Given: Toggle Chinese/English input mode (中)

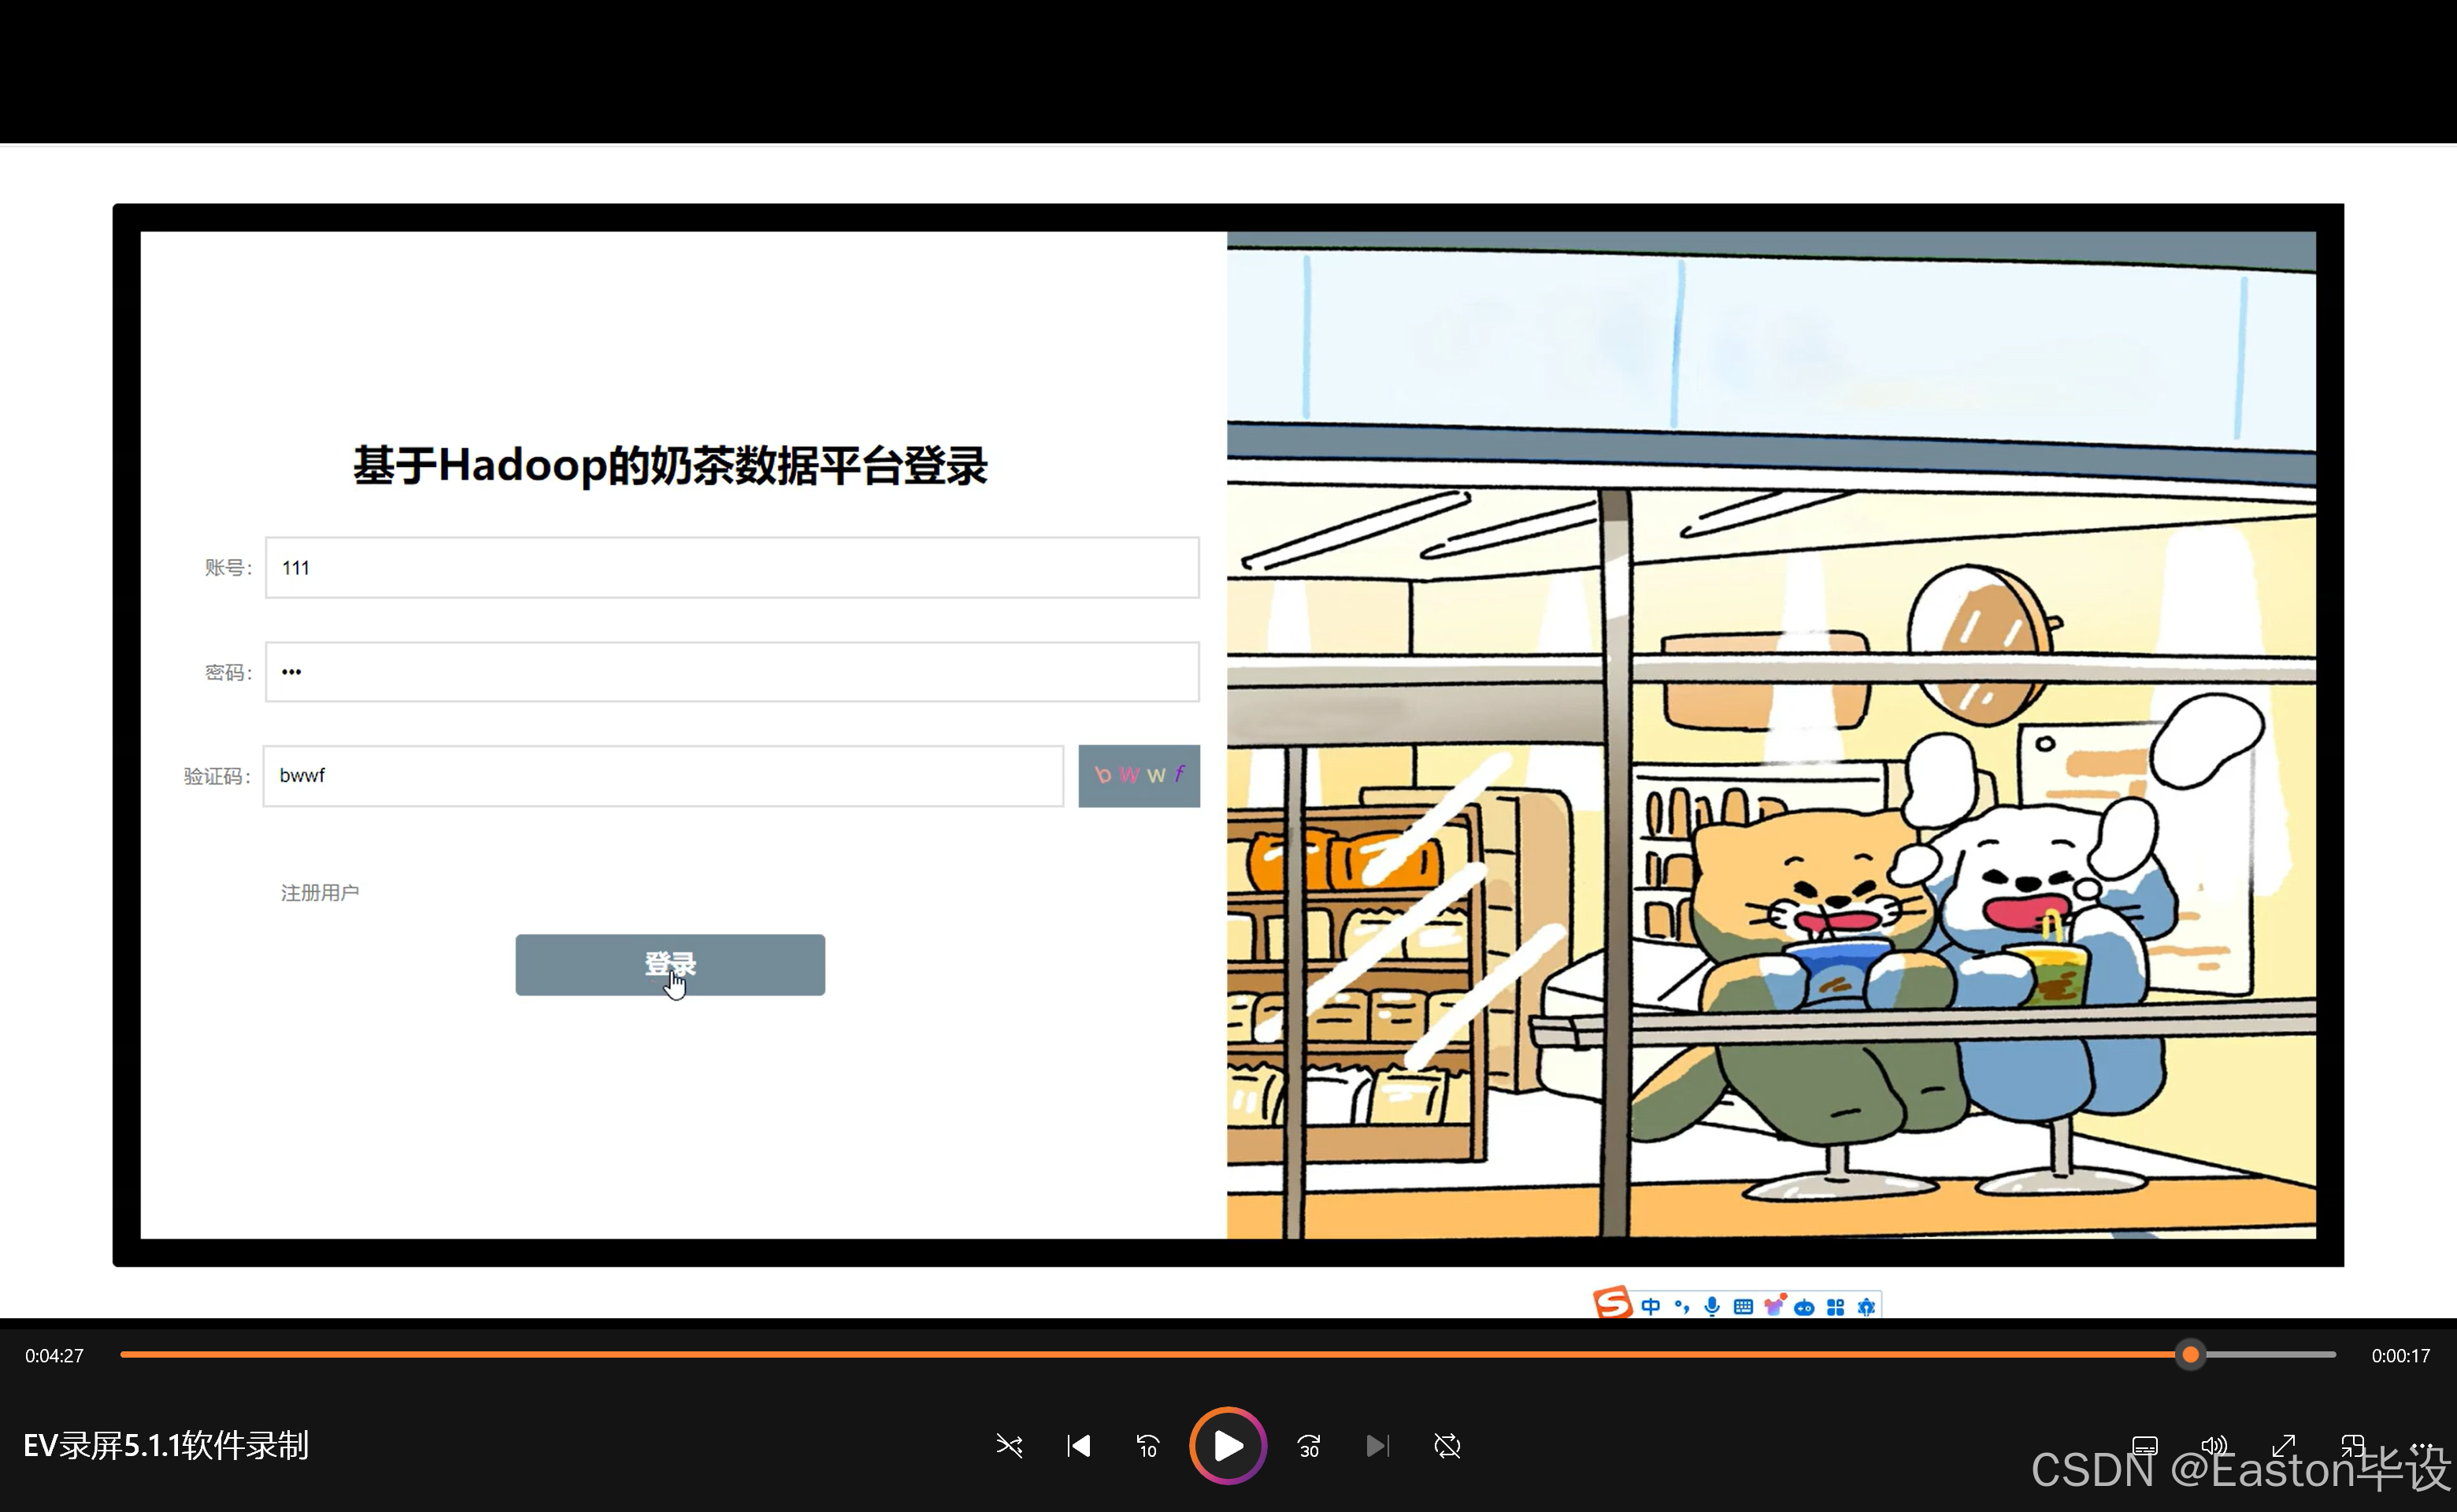Looking at the screenshot, I should (1651, 1307).
